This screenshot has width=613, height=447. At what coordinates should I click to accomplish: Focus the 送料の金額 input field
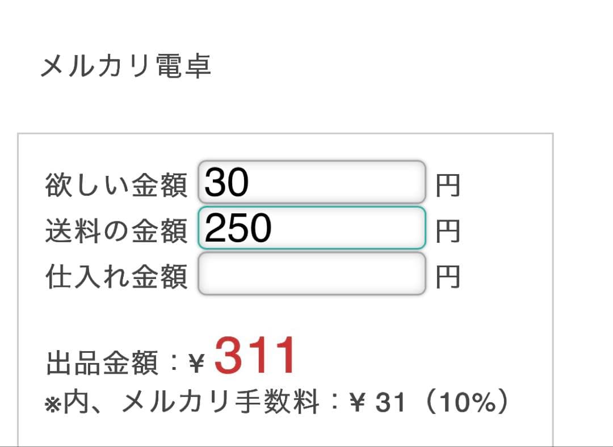312,228
